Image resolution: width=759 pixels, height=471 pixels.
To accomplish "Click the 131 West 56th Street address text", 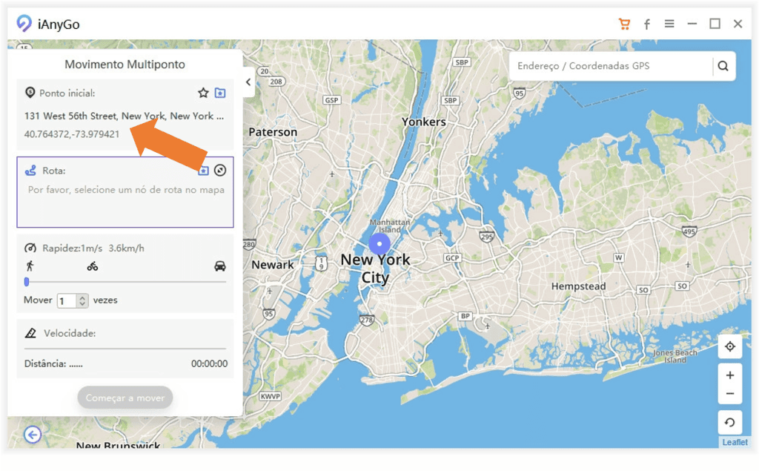I will click(124, 116).
